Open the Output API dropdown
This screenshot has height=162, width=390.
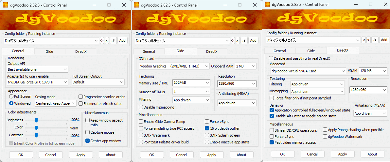(37, 69)
